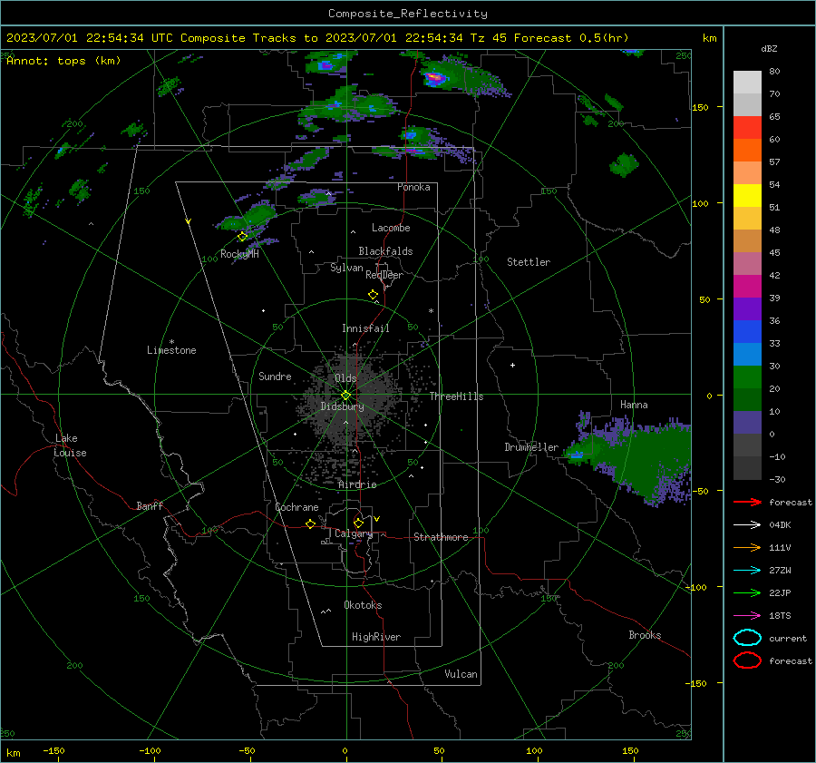Click the red forecast arrow legend icon
This screenshot has width=816, height=763.
[x=747, y=502]
